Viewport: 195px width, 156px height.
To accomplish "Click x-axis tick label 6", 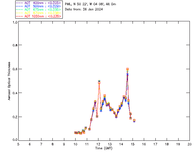I will 30,144.
